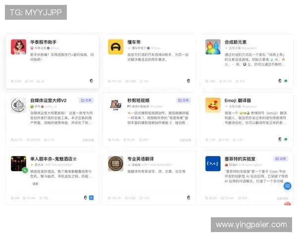Click the green phone call badge on 鬼魅酒店
The width and height of the screenshot is (297, 237).
click(x=25, y=170)
